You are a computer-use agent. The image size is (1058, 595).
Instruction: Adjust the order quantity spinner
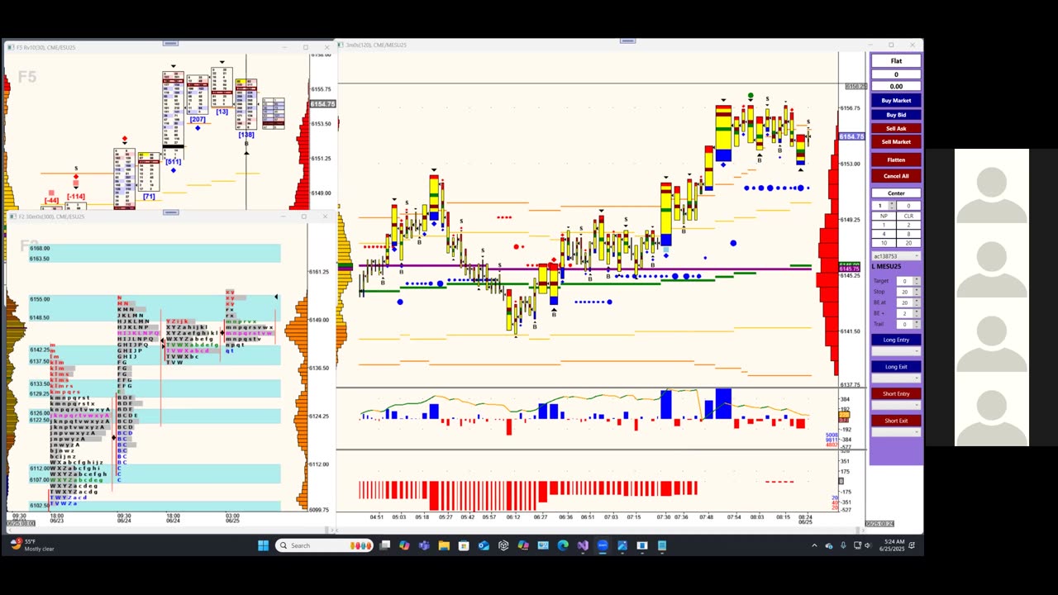tap(891, 206)
